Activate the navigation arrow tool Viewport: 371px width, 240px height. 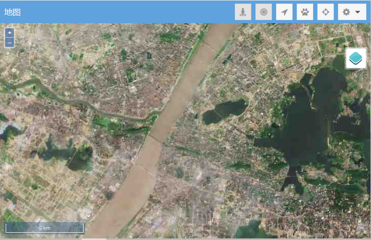pos(284,12)
